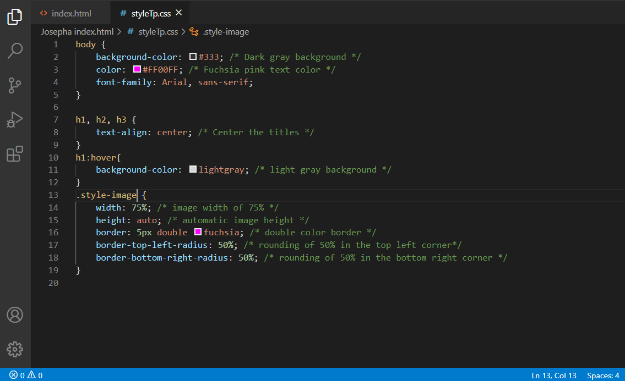Open the styleTp.css breadcrumb
This screenshot has width=625, height=381.
point(158,32)
